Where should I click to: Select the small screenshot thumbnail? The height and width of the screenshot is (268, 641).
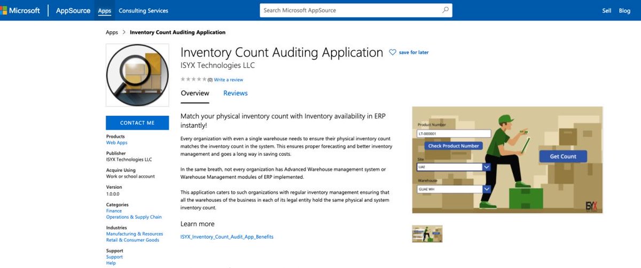pyautogui.click(x=427, y=233)
